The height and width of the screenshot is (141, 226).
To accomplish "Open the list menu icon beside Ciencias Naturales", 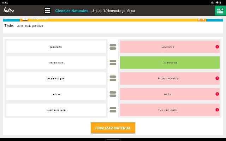I will click(47, 11).
